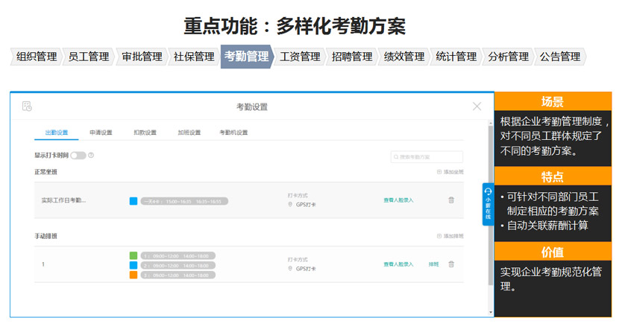625x335 pixels.
Task: Click the 搜索考勤方案 search field
Action: point(427,157)
